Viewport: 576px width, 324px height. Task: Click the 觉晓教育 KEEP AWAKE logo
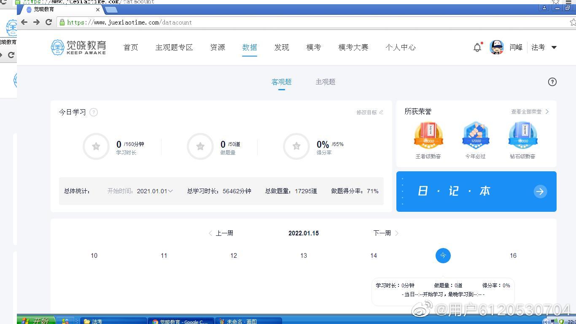78,47
